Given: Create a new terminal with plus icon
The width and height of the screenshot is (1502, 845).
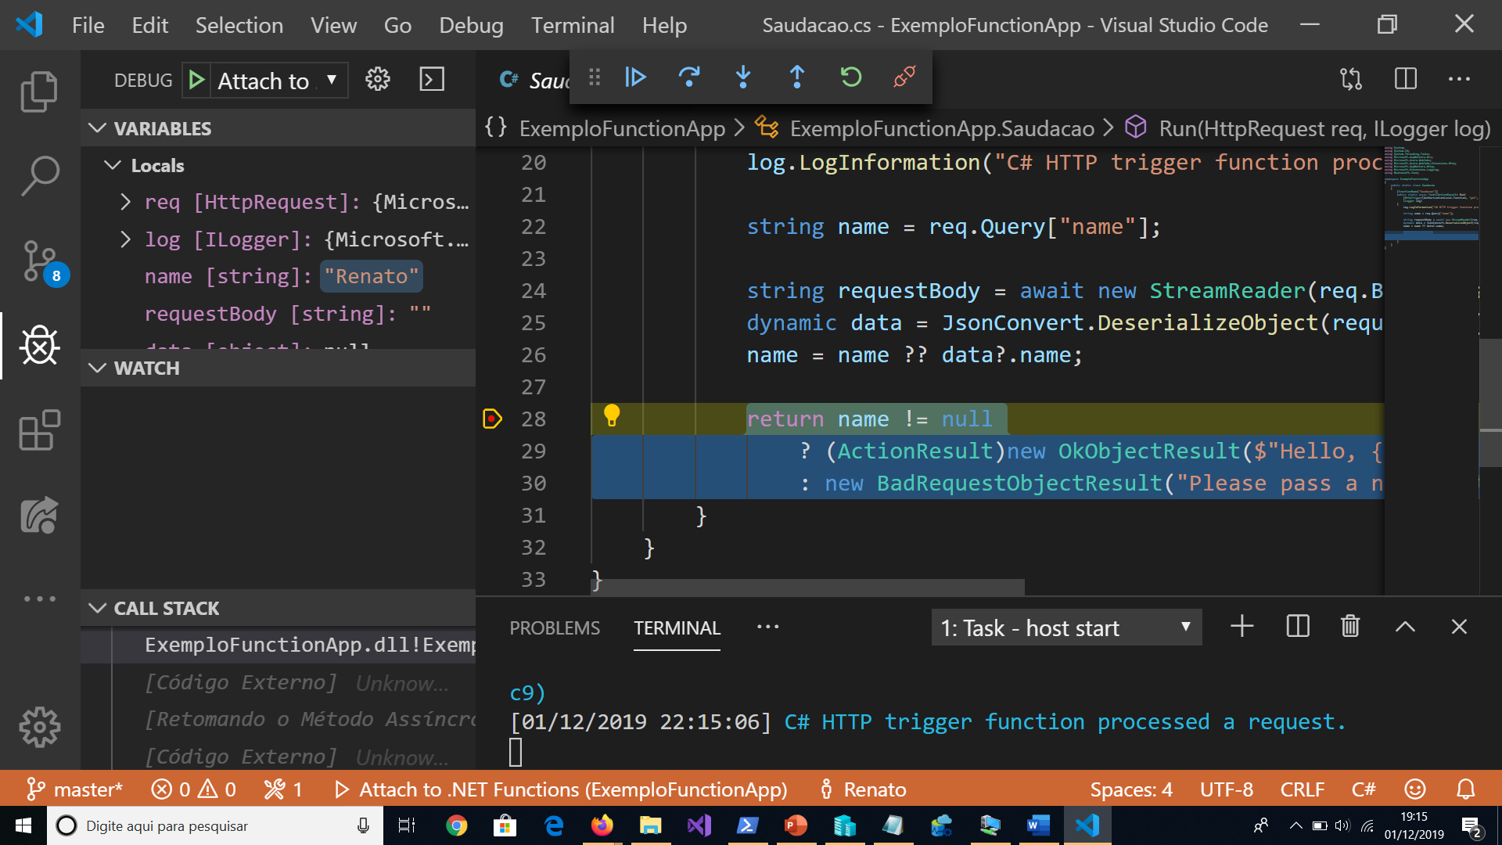Looking at the screenshot, I should tap(1242, 627).
